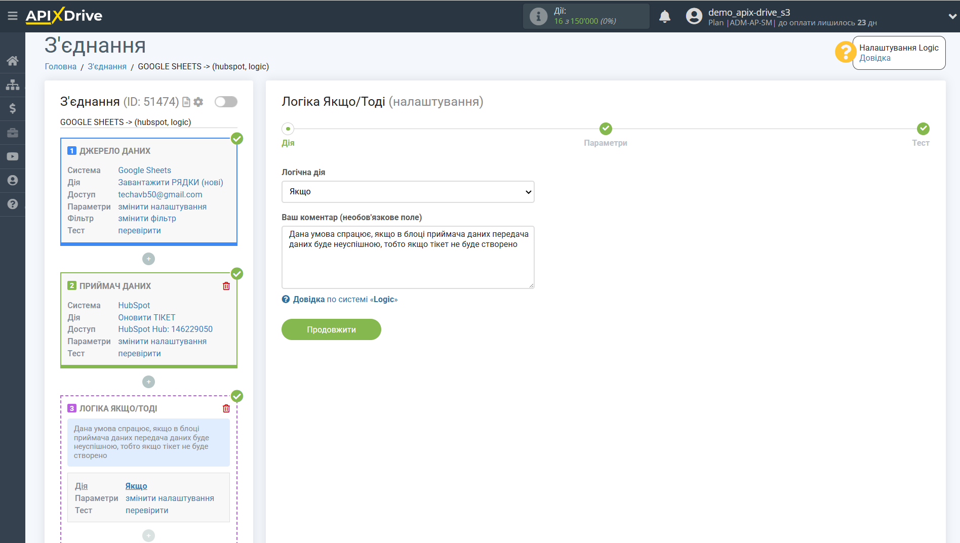This screenshot has height=543, width=960.
Task: Delete the Logic If/Then block
Action: (226, 408)
